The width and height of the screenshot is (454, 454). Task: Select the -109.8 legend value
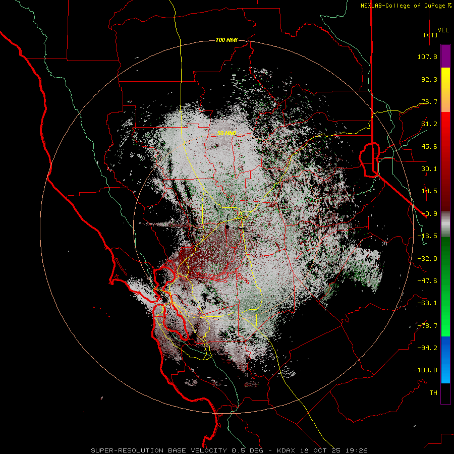pos(425,370)
